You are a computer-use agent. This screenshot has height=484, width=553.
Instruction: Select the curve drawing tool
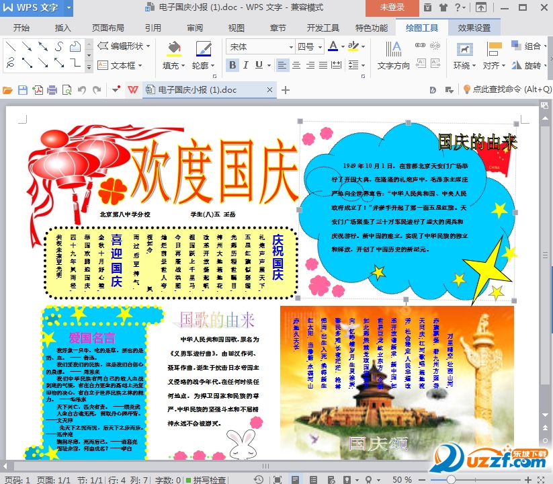pyautogui.click(x=59, y=46)
